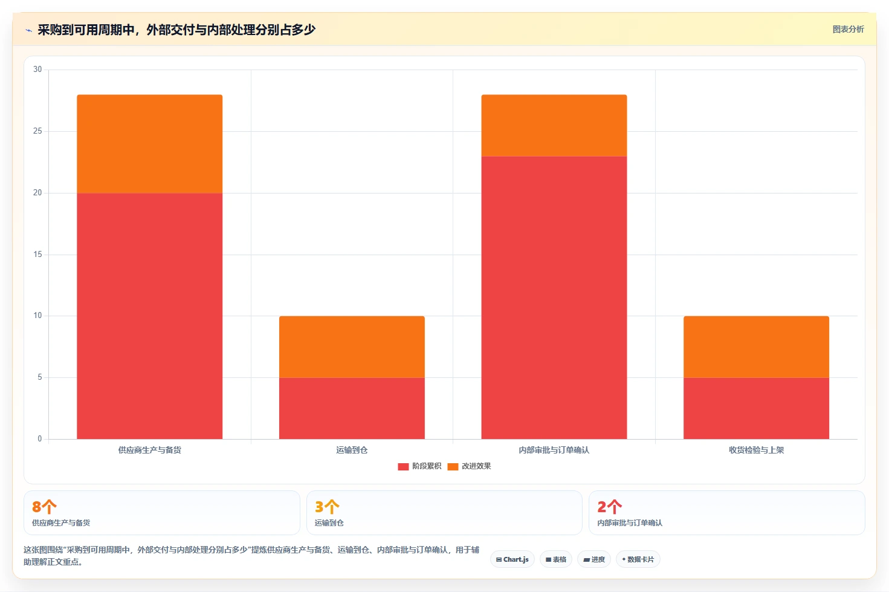Click the 3个 stat card value
Viewport: 889px width, 592px height.
pos(327,507)
